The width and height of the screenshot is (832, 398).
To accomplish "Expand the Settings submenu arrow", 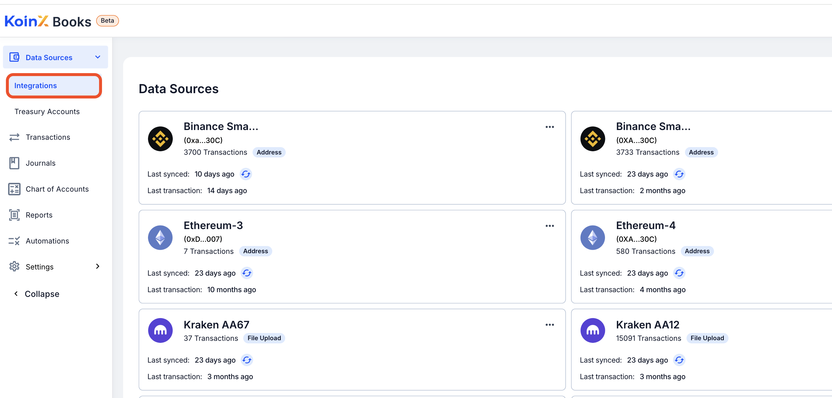I will point(98,266).
